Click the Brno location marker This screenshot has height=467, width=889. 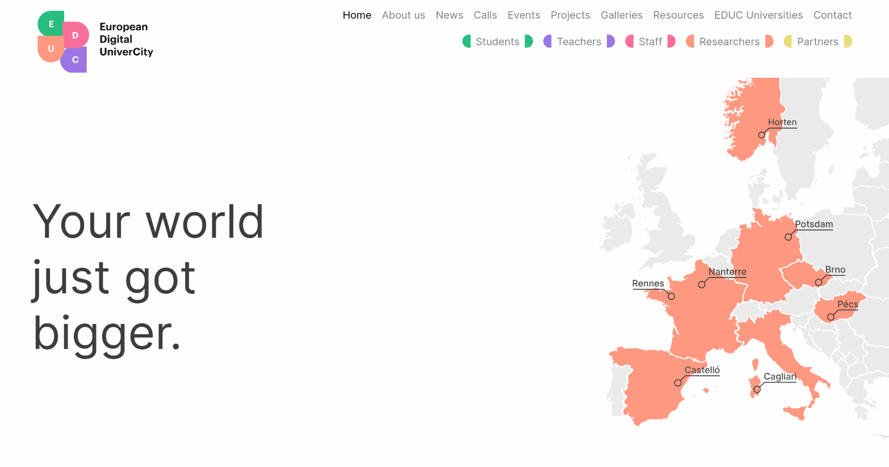[x=819, y=283]
